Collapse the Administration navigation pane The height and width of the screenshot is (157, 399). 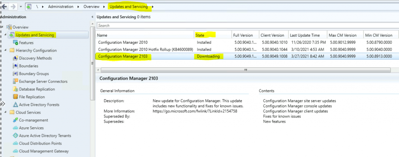coord(92,17)
